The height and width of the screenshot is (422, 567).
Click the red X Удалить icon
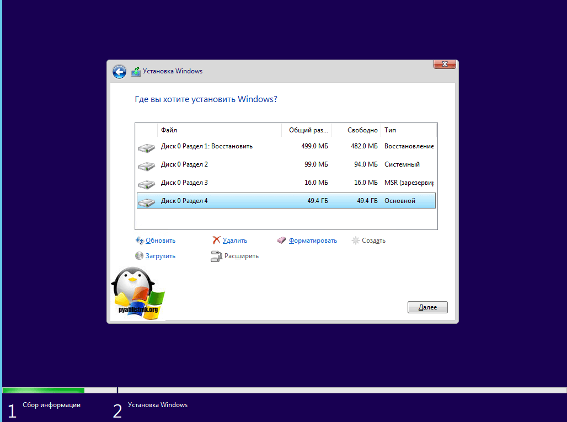tap(217, 241)
